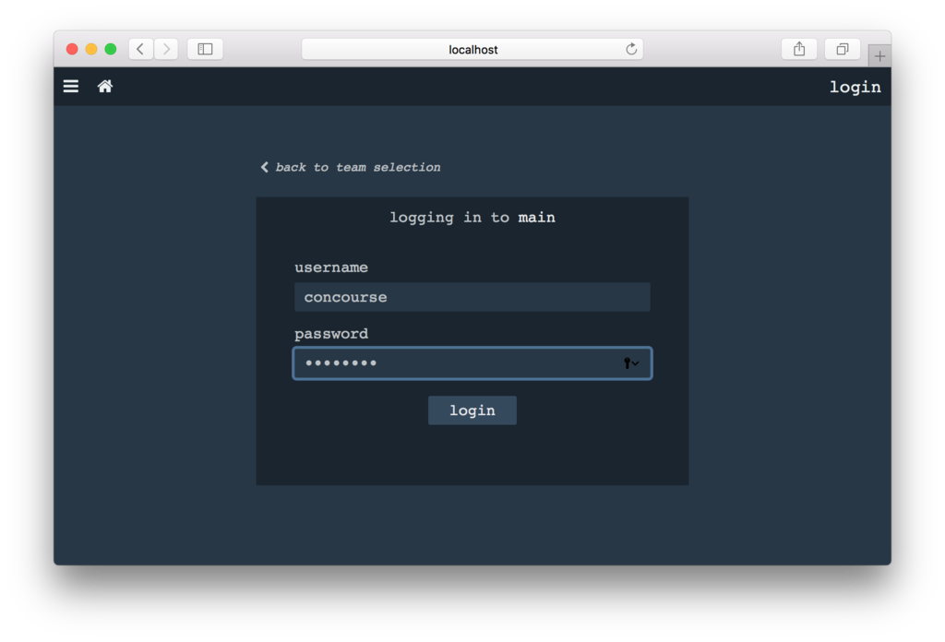
Task: Click the localhost address bar
Action: point(472,49)
